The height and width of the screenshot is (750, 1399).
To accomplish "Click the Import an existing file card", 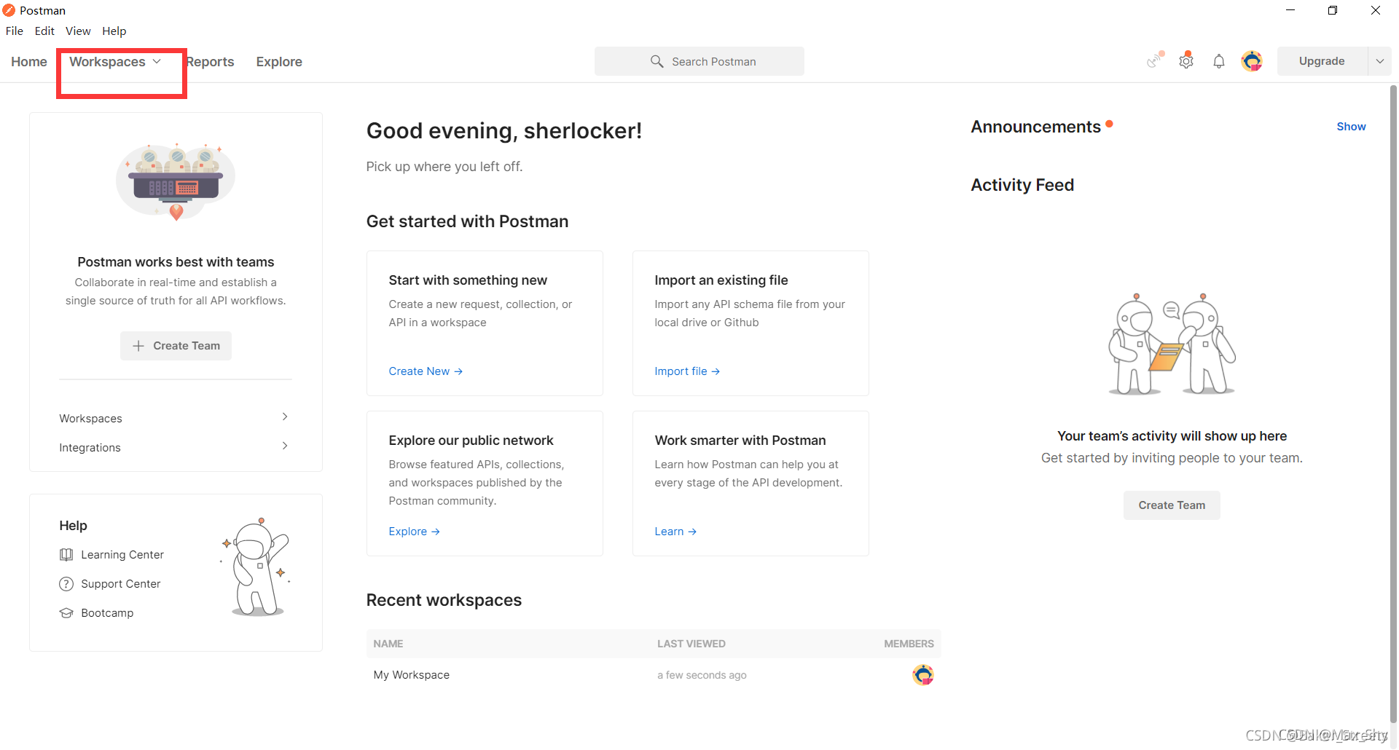I will pos(751,323).
